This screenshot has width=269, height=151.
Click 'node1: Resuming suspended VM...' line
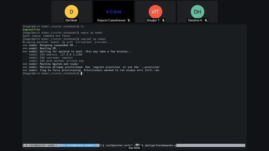coord(50,45)
